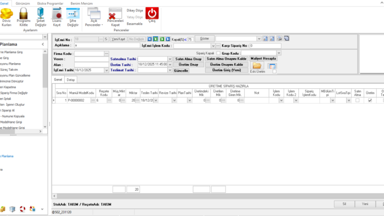Toggle Eski Üretim checkbox
This screenshot has width=384, height=216.
tap(274, 71)
